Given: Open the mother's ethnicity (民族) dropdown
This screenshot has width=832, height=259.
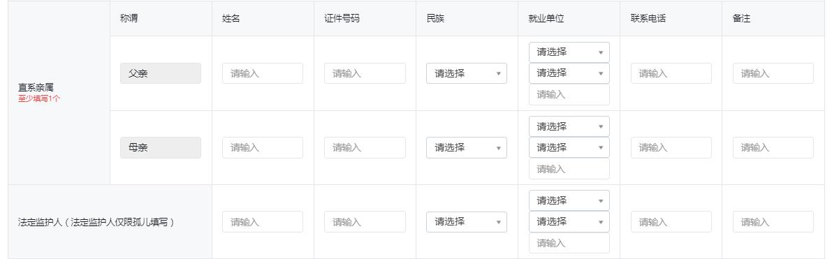Looking at the screenshot, I should pos(467,147).
